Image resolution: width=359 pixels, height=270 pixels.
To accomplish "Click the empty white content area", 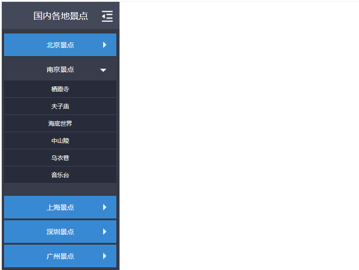I will pos(239,136).
